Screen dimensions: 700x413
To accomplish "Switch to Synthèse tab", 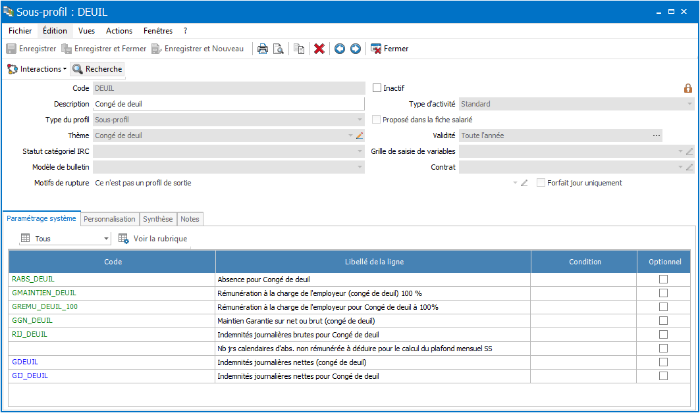I will [158, 219].
